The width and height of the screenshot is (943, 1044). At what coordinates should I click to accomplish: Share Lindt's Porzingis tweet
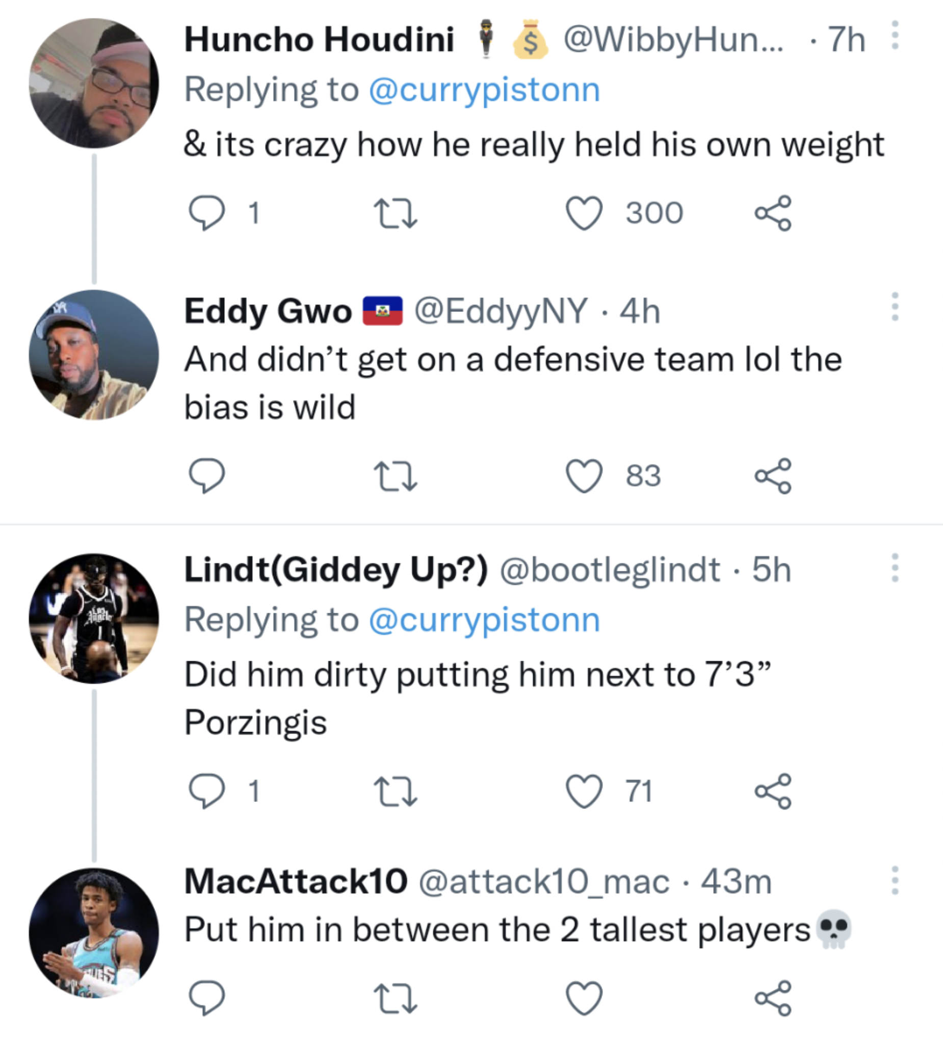[773, 791]
